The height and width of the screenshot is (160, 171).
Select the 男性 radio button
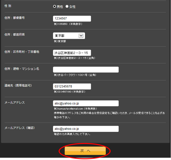(55, 7)
